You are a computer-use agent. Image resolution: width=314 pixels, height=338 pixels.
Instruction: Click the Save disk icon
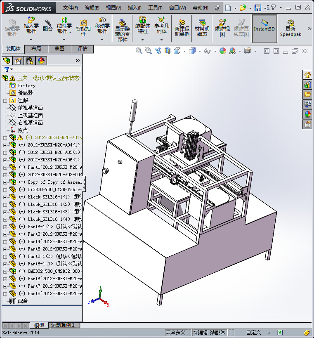click(x=257, y=8)
